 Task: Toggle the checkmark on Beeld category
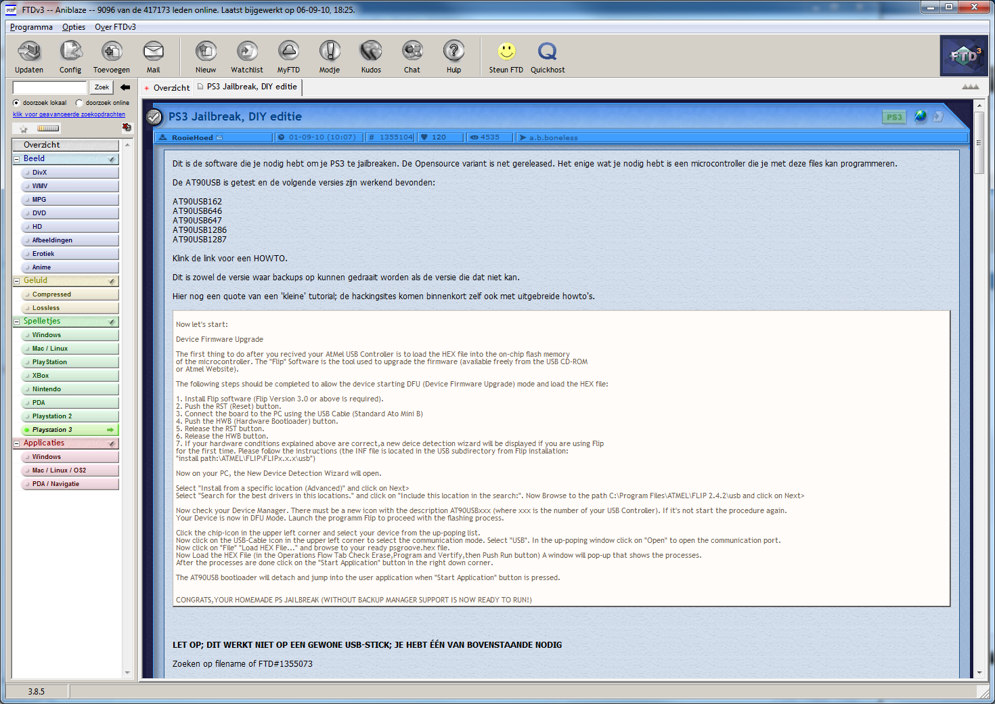[112, 159]
